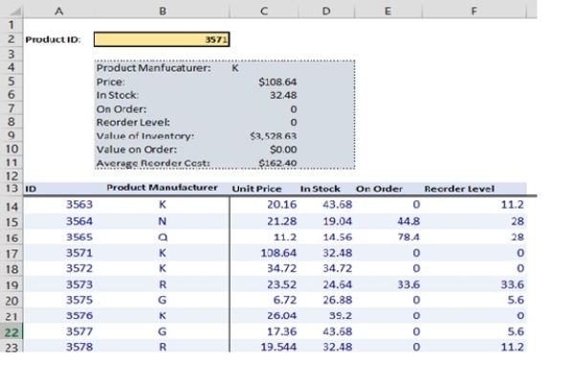Click Reorder Level 28 for product 3564
Screen dimensions: 574x366
(x=518, y=221)
